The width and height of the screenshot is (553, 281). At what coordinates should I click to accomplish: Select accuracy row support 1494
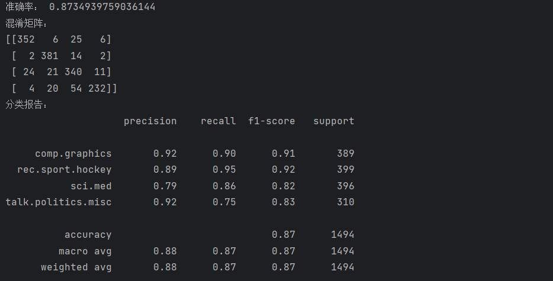pyautogui.click(x=342, y=234)
